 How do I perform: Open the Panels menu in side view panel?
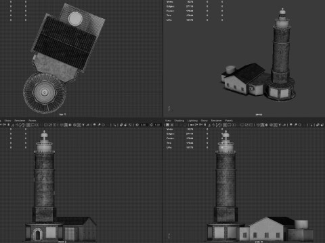pyautogui.click(x=229, y=121)
